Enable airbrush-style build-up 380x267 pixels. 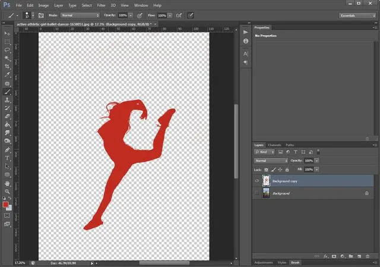point(179,15)
